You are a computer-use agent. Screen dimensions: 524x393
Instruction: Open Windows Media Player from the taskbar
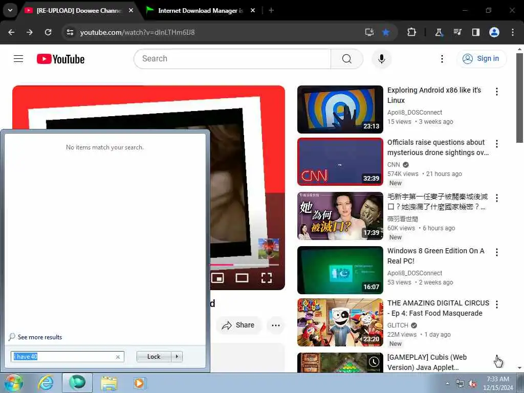point(139,383)
